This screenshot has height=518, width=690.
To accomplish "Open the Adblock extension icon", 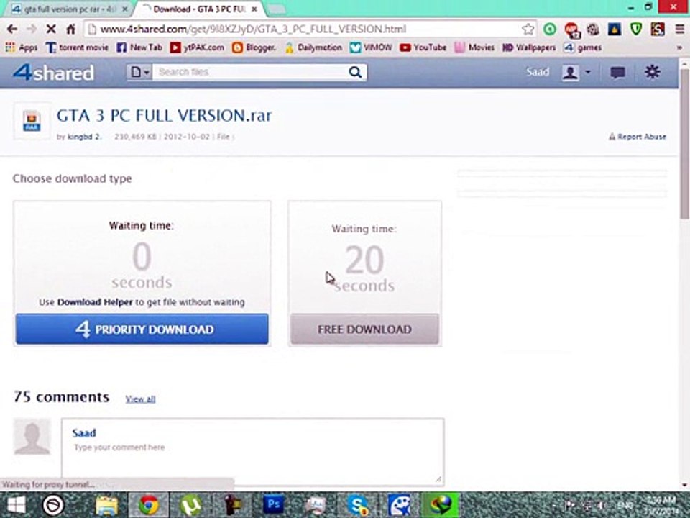I will (571, 29).
